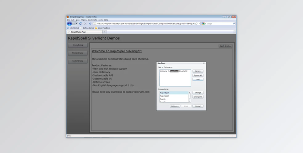Click the Google search input field
Image resolution: width=303 pixels, height=153 pixels.
219,24
